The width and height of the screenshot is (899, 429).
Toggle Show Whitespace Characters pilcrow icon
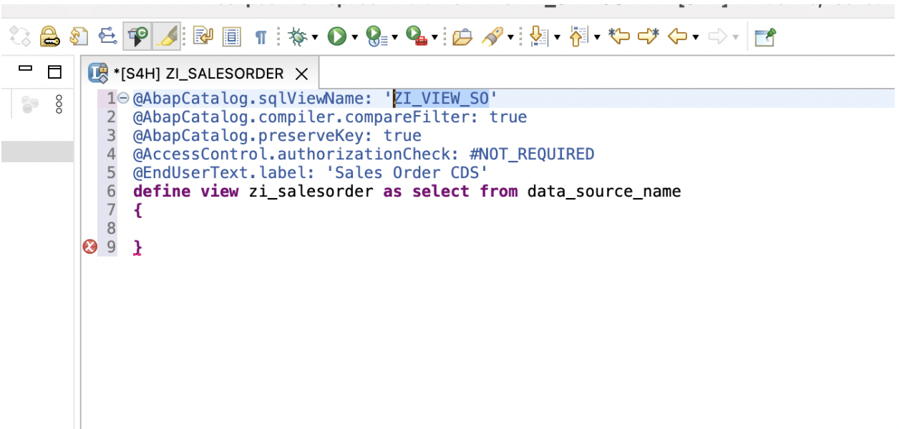pyautogui.click(x=261, y=37)
